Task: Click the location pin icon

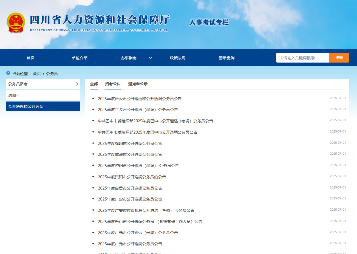Action: 8,73
